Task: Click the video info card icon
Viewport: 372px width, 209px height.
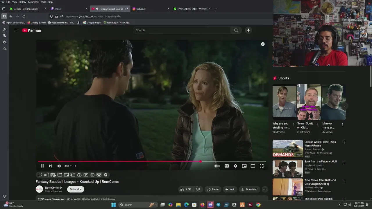Action: (x=263, y=44)
